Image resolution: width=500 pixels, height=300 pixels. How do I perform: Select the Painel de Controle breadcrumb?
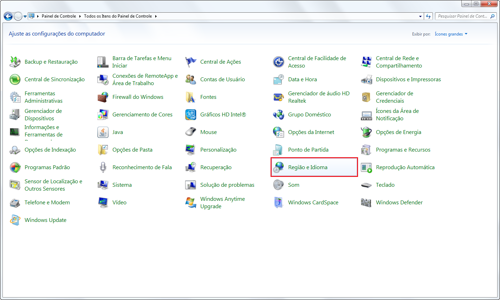coord(59,16)
